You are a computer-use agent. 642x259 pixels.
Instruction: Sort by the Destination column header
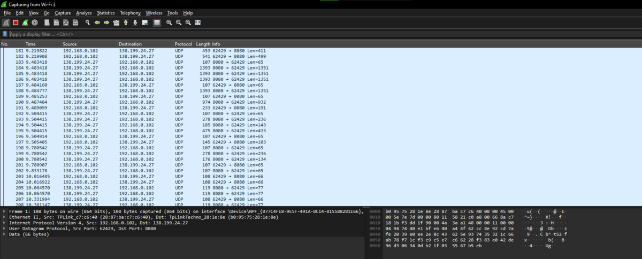[130, 43]
